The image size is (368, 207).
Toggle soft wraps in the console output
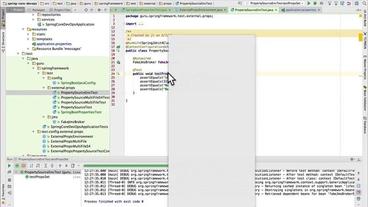coord(359,186)
